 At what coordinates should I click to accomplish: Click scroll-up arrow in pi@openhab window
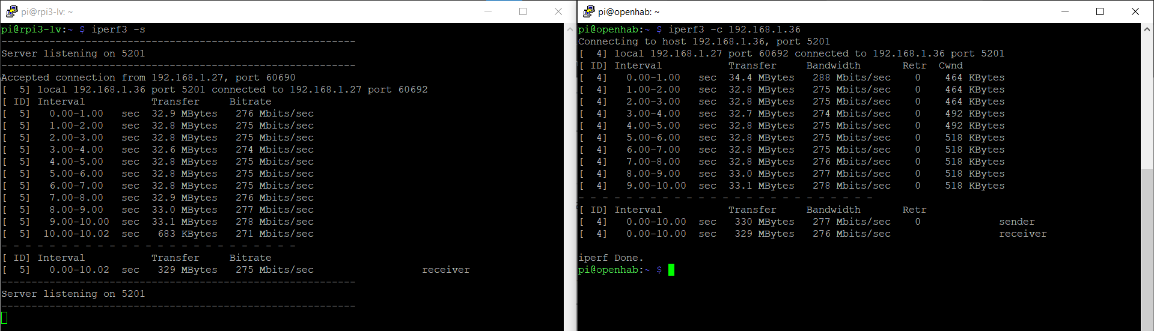coord(1147,29)
